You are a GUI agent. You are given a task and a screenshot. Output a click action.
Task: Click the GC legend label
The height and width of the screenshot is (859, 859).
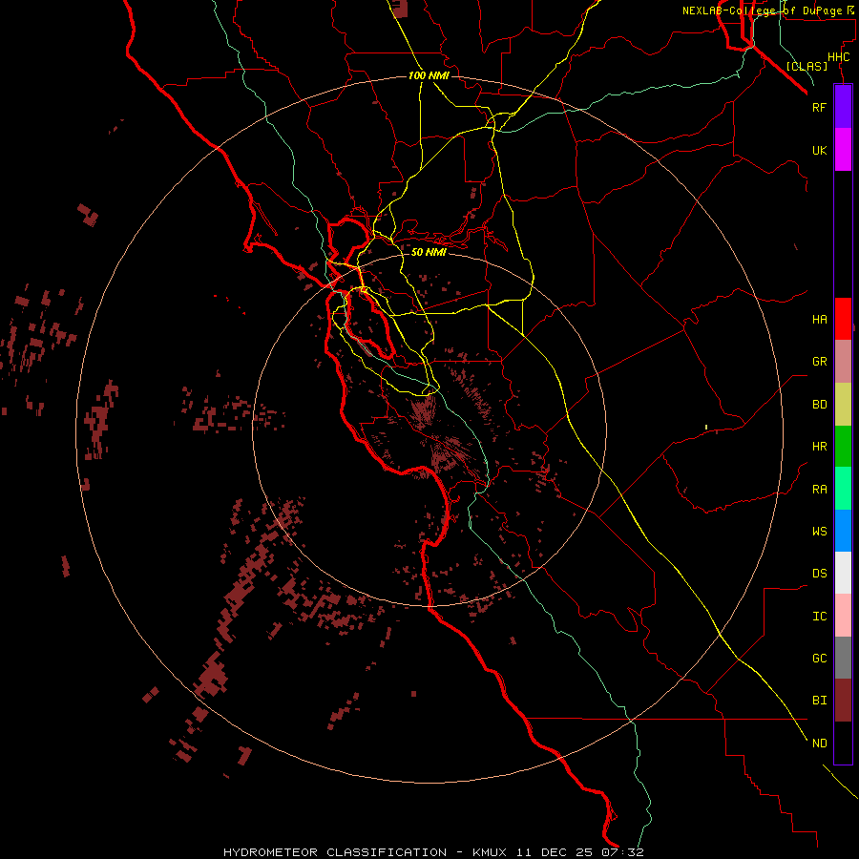[820, 659]
